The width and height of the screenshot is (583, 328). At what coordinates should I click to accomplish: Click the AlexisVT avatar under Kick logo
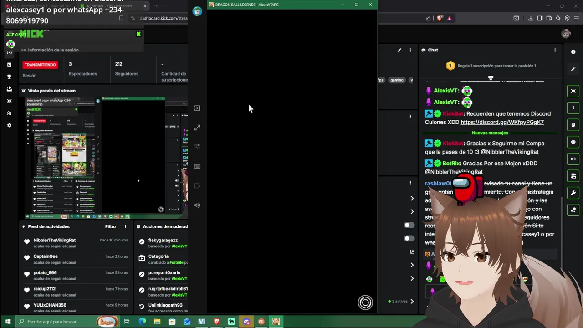point(10,44)
